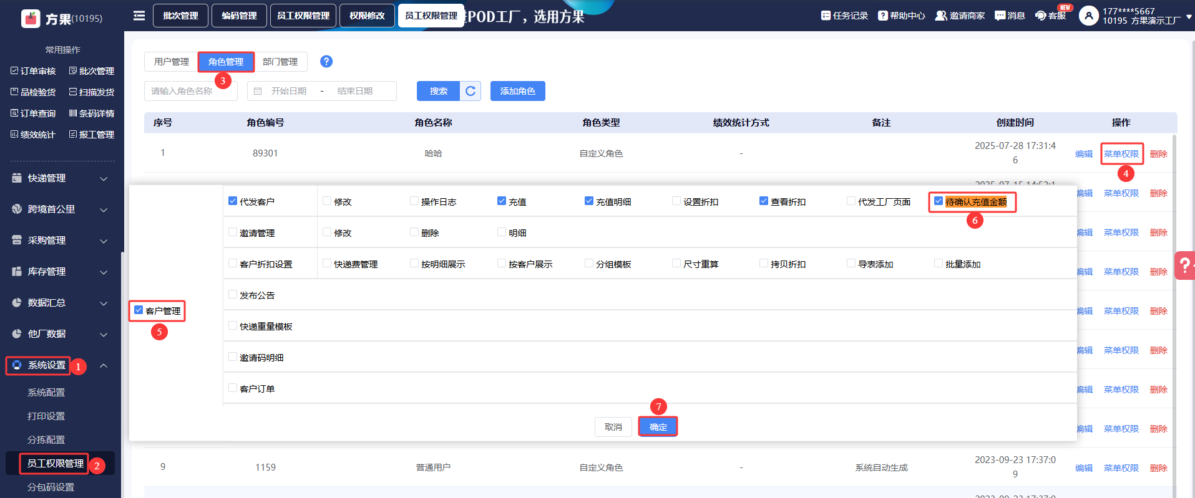Switch to the 部门管理 tab

pos(280,62)
